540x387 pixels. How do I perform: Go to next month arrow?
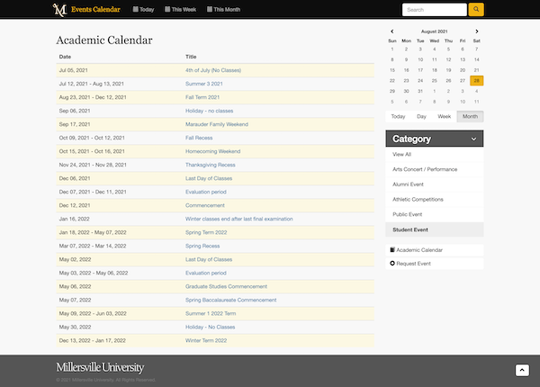[x=477, y=31]
